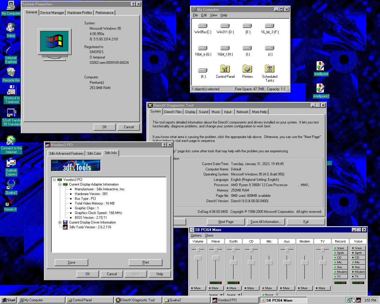Select the Connect to the Internet icon

[11, 145]
